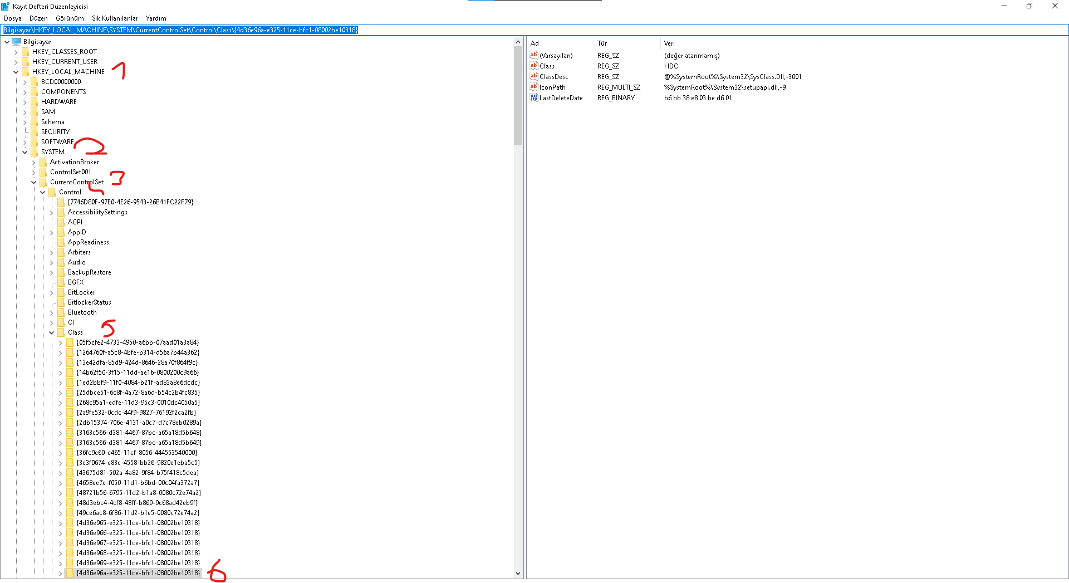Click the ControlSet001 folder icon

tap(43, 172)
